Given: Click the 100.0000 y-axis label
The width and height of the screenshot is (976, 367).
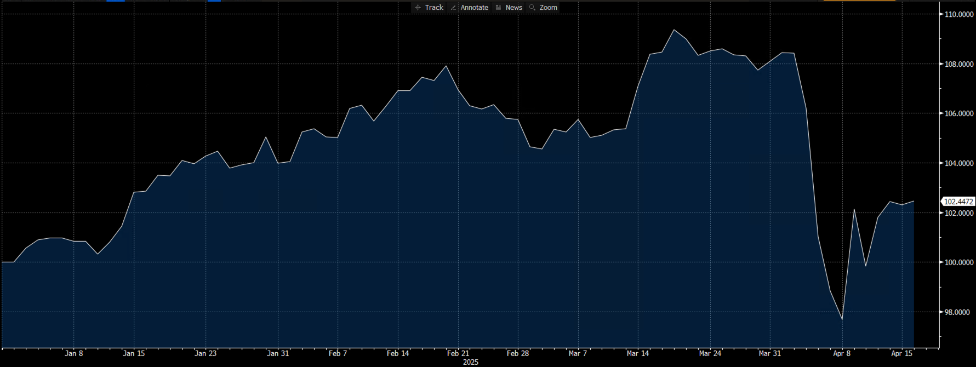Looking at the screenshot, I should coord(959,262).
